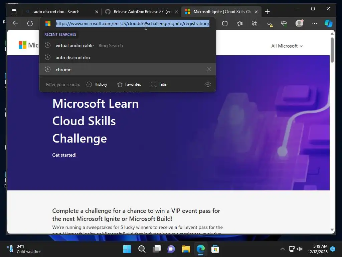The height and width of the screenshot is (257, 342).
Task: Open Downloads with warning icon
Action: point(270,24)
